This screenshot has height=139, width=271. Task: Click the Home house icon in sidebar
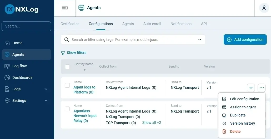point(7,43)
